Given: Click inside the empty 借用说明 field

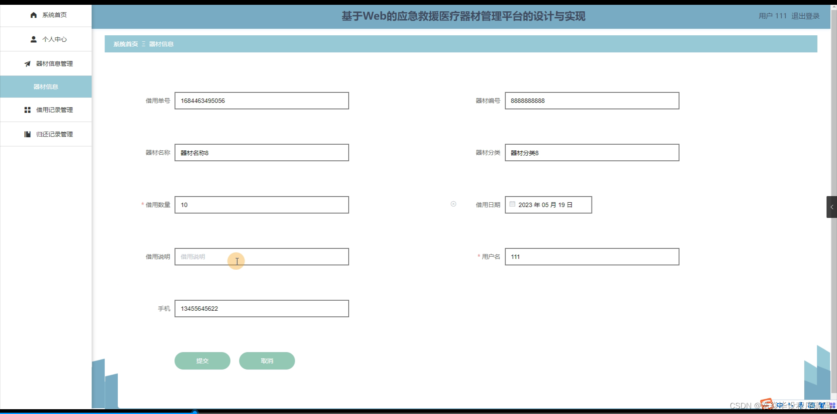Looking at the screenshot, I should [x=262, y=257].
